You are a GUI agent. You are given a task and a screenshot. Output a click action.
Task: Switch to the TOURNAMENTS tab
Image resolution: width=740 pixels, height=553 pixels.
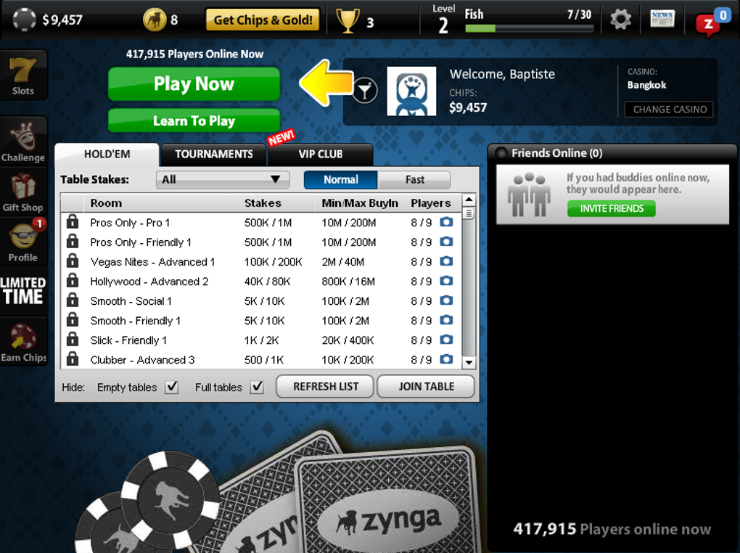(214, 155)
